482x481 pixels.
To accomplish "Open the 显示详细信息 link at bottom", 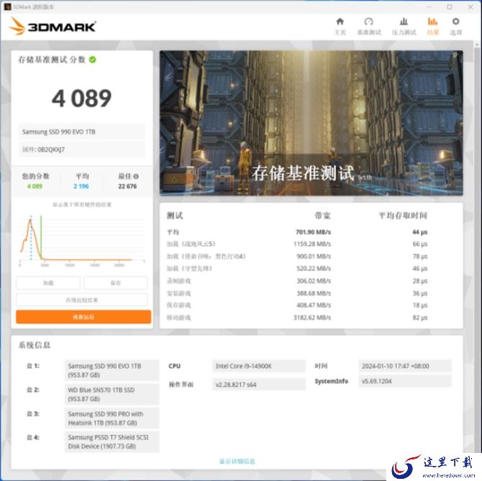I will point(237,461).
